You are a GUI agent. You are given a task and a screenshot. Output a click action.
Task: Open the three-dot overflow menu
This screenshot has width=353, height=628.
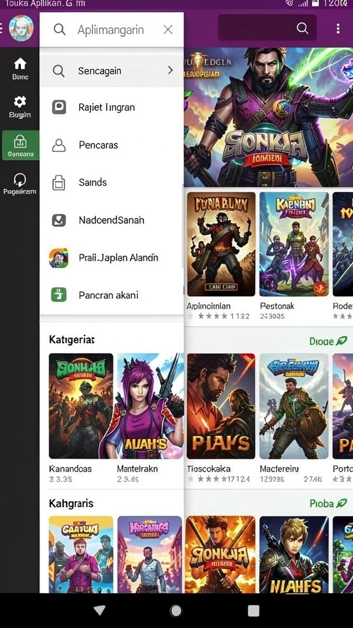[338, 28]
